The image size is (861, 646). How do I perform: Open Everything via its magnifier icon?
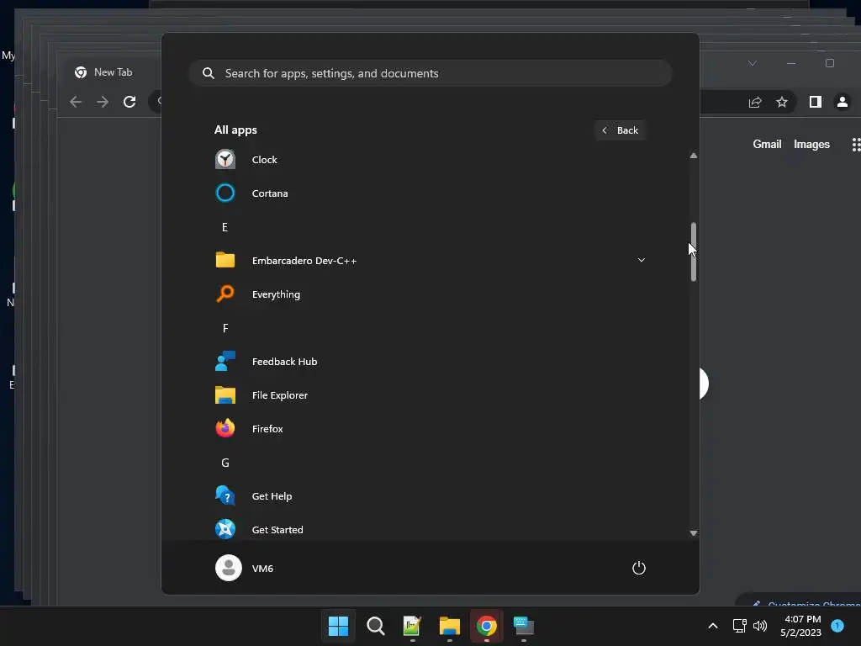pyautogui.click(x=225, y=294)
